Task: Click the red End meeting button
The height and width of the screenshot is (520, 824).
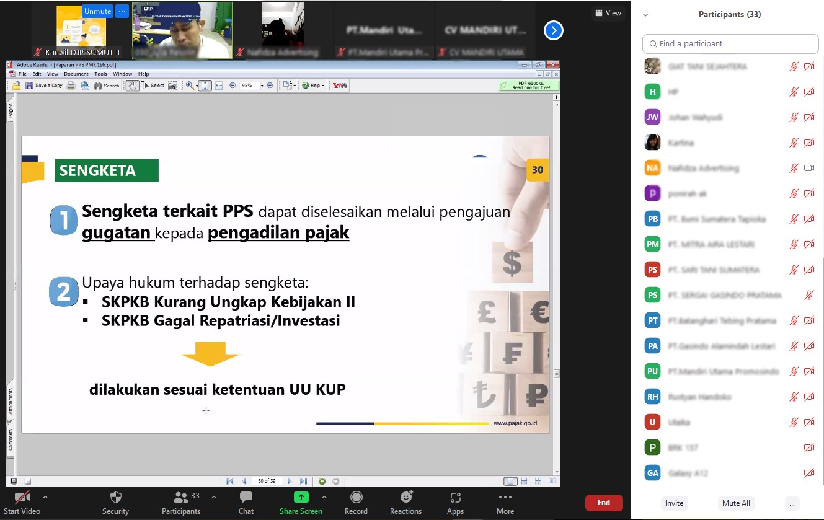Action: point(603,503)
